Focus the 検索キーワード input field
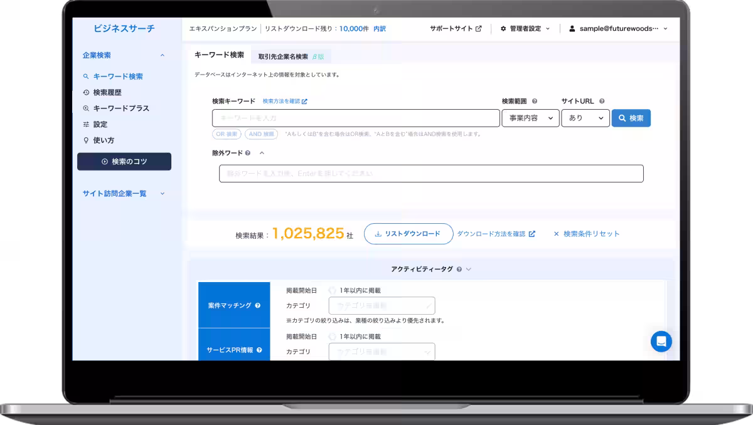The height and width of the screenshot is (425, 753). pos(356,118)
